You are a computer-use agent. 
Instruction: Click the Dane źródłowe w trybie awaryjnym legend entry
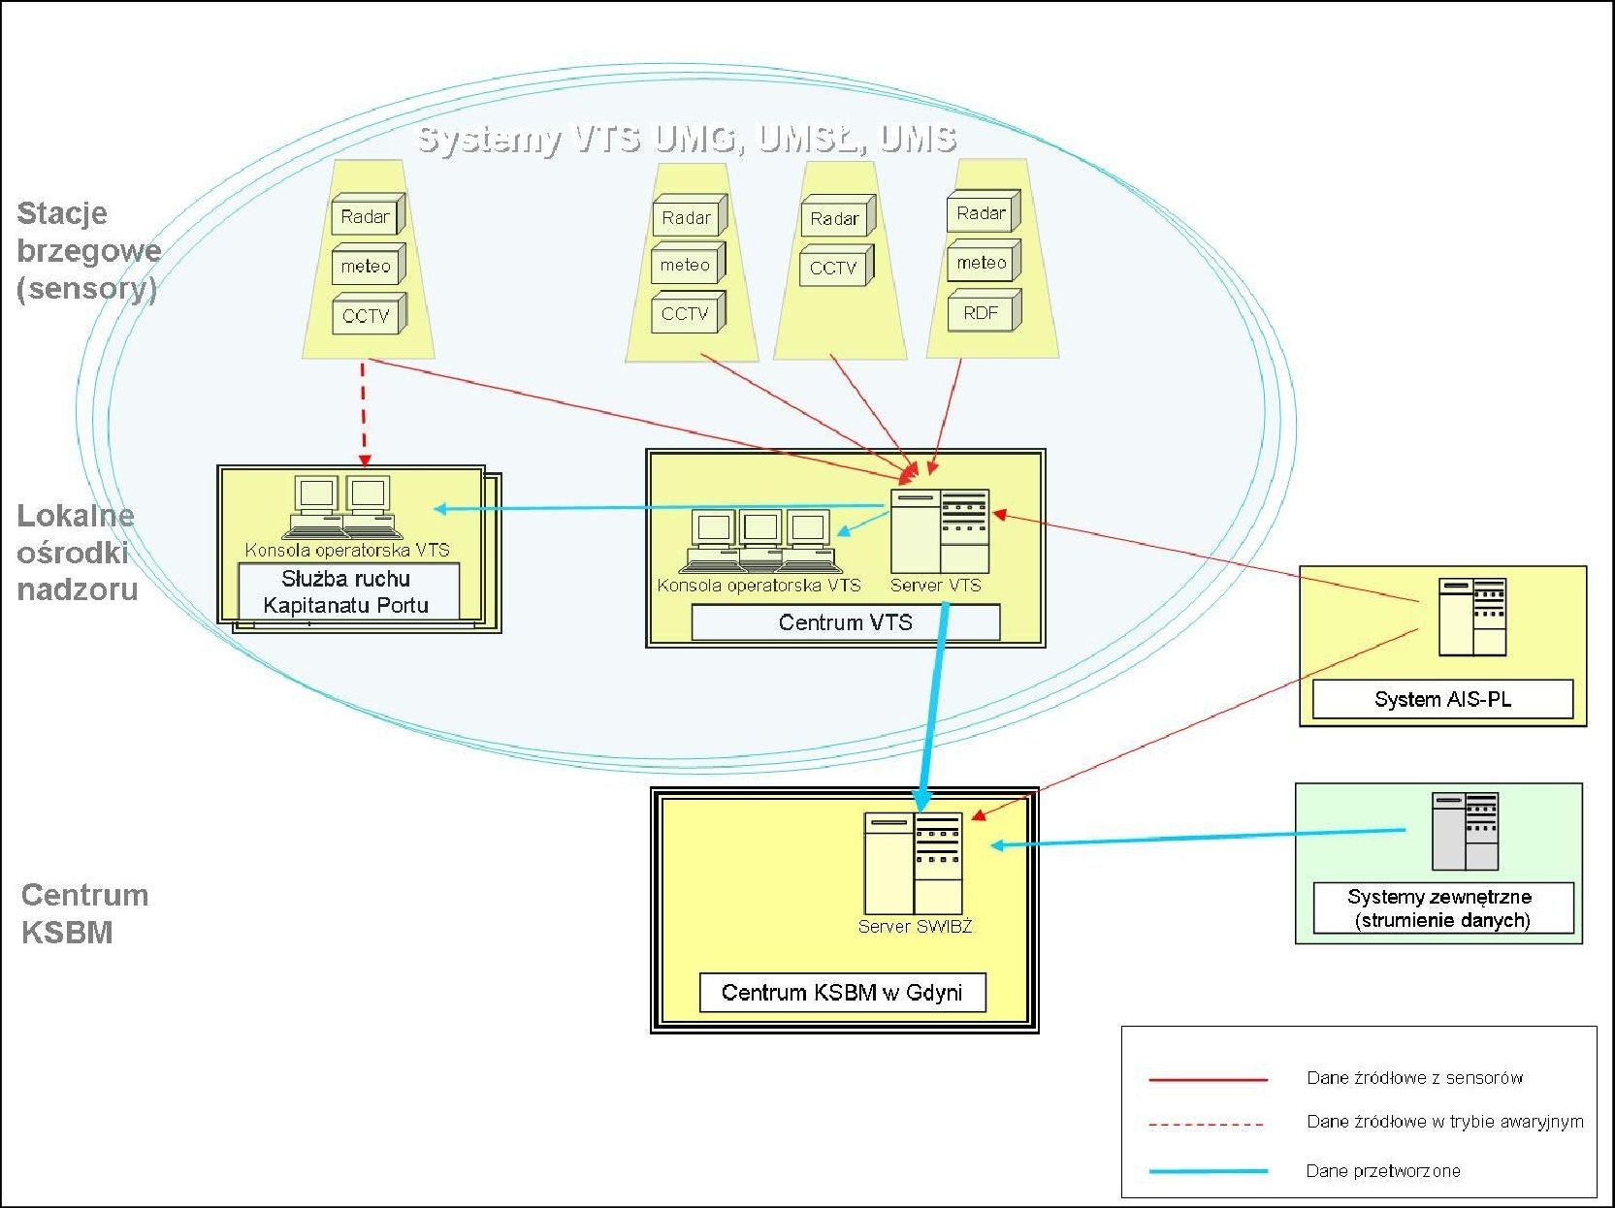point(1444,1122)
